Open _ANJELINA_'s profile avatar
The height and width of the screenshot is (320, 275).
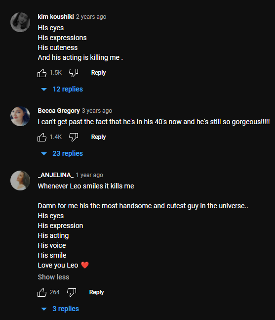point(20,181)
